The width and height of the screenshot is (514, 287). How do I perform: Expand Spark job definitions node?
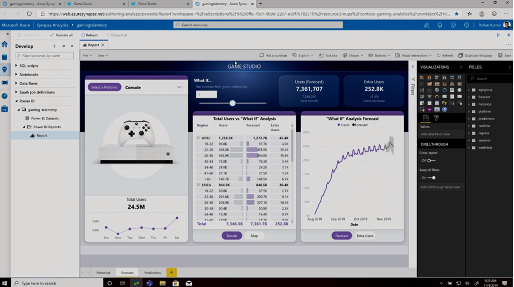tap(17, 92)
